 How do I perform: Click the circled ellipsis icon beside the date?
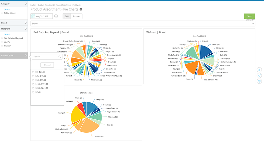56,16
